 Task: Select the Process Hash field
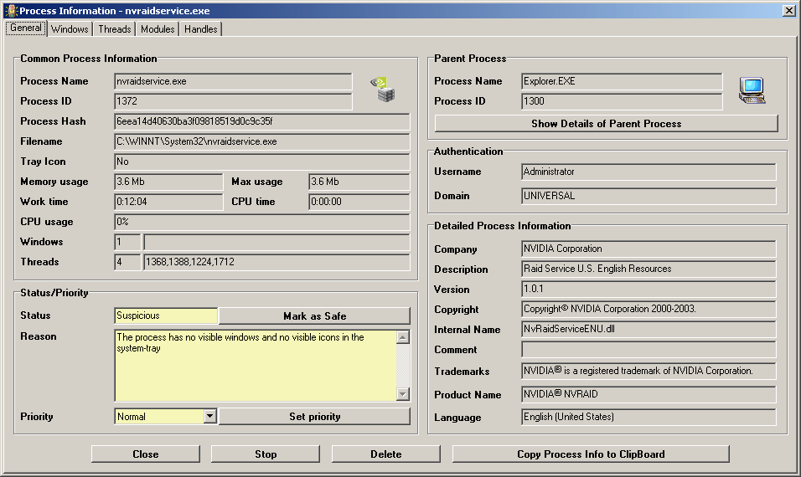(262, 121)
